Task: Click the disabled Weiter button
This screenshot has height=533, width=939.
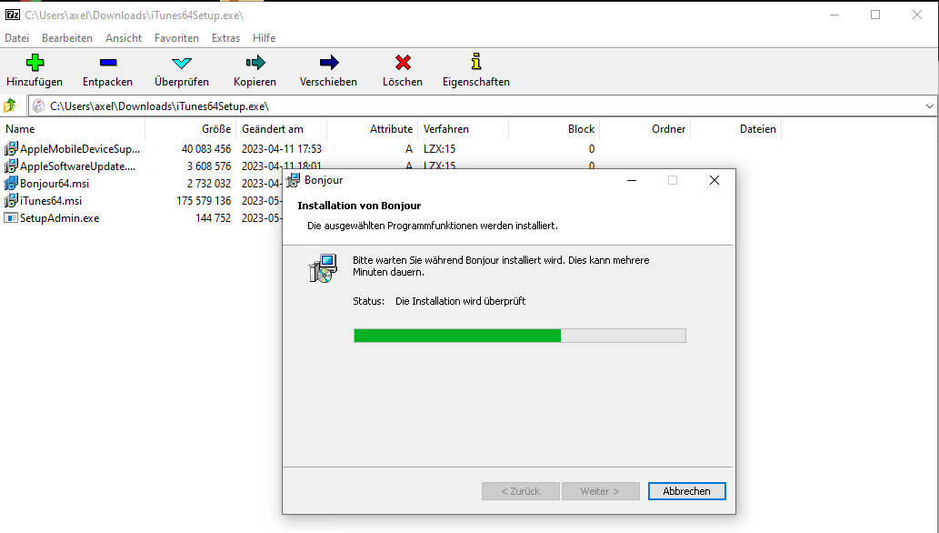Action: click(x=600, y=491)
